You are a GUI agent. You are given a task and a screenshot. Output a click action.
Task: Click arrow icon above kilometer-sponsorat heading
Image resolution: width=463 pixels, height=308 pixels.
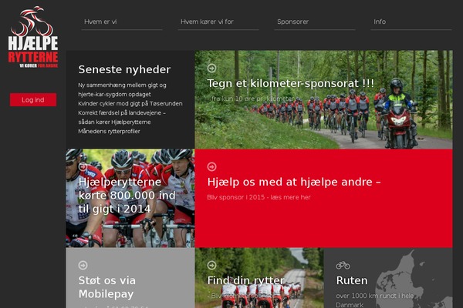(x=211, y=68)
